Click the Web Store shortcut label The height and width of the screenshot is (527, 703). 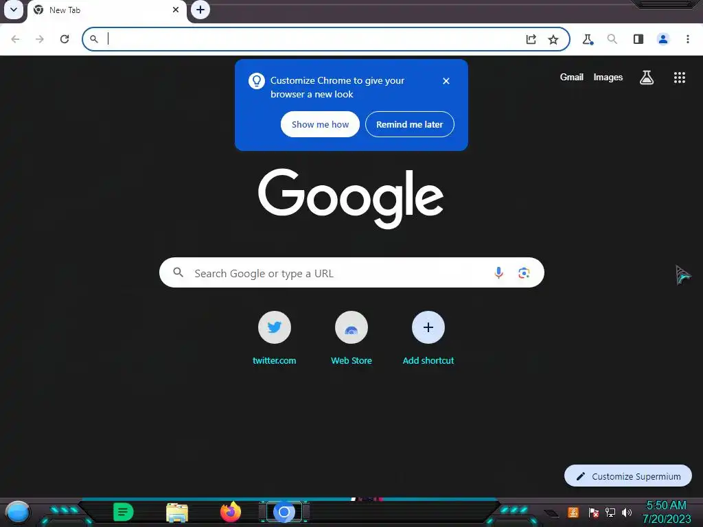pos(351,360)
